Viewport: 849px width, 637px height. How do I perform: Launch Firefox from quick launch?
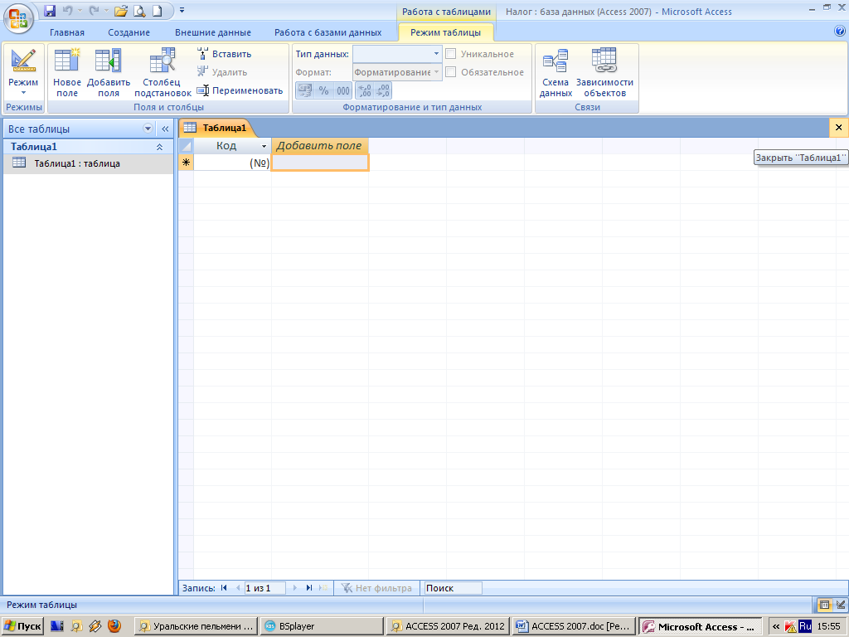[114, 626]
